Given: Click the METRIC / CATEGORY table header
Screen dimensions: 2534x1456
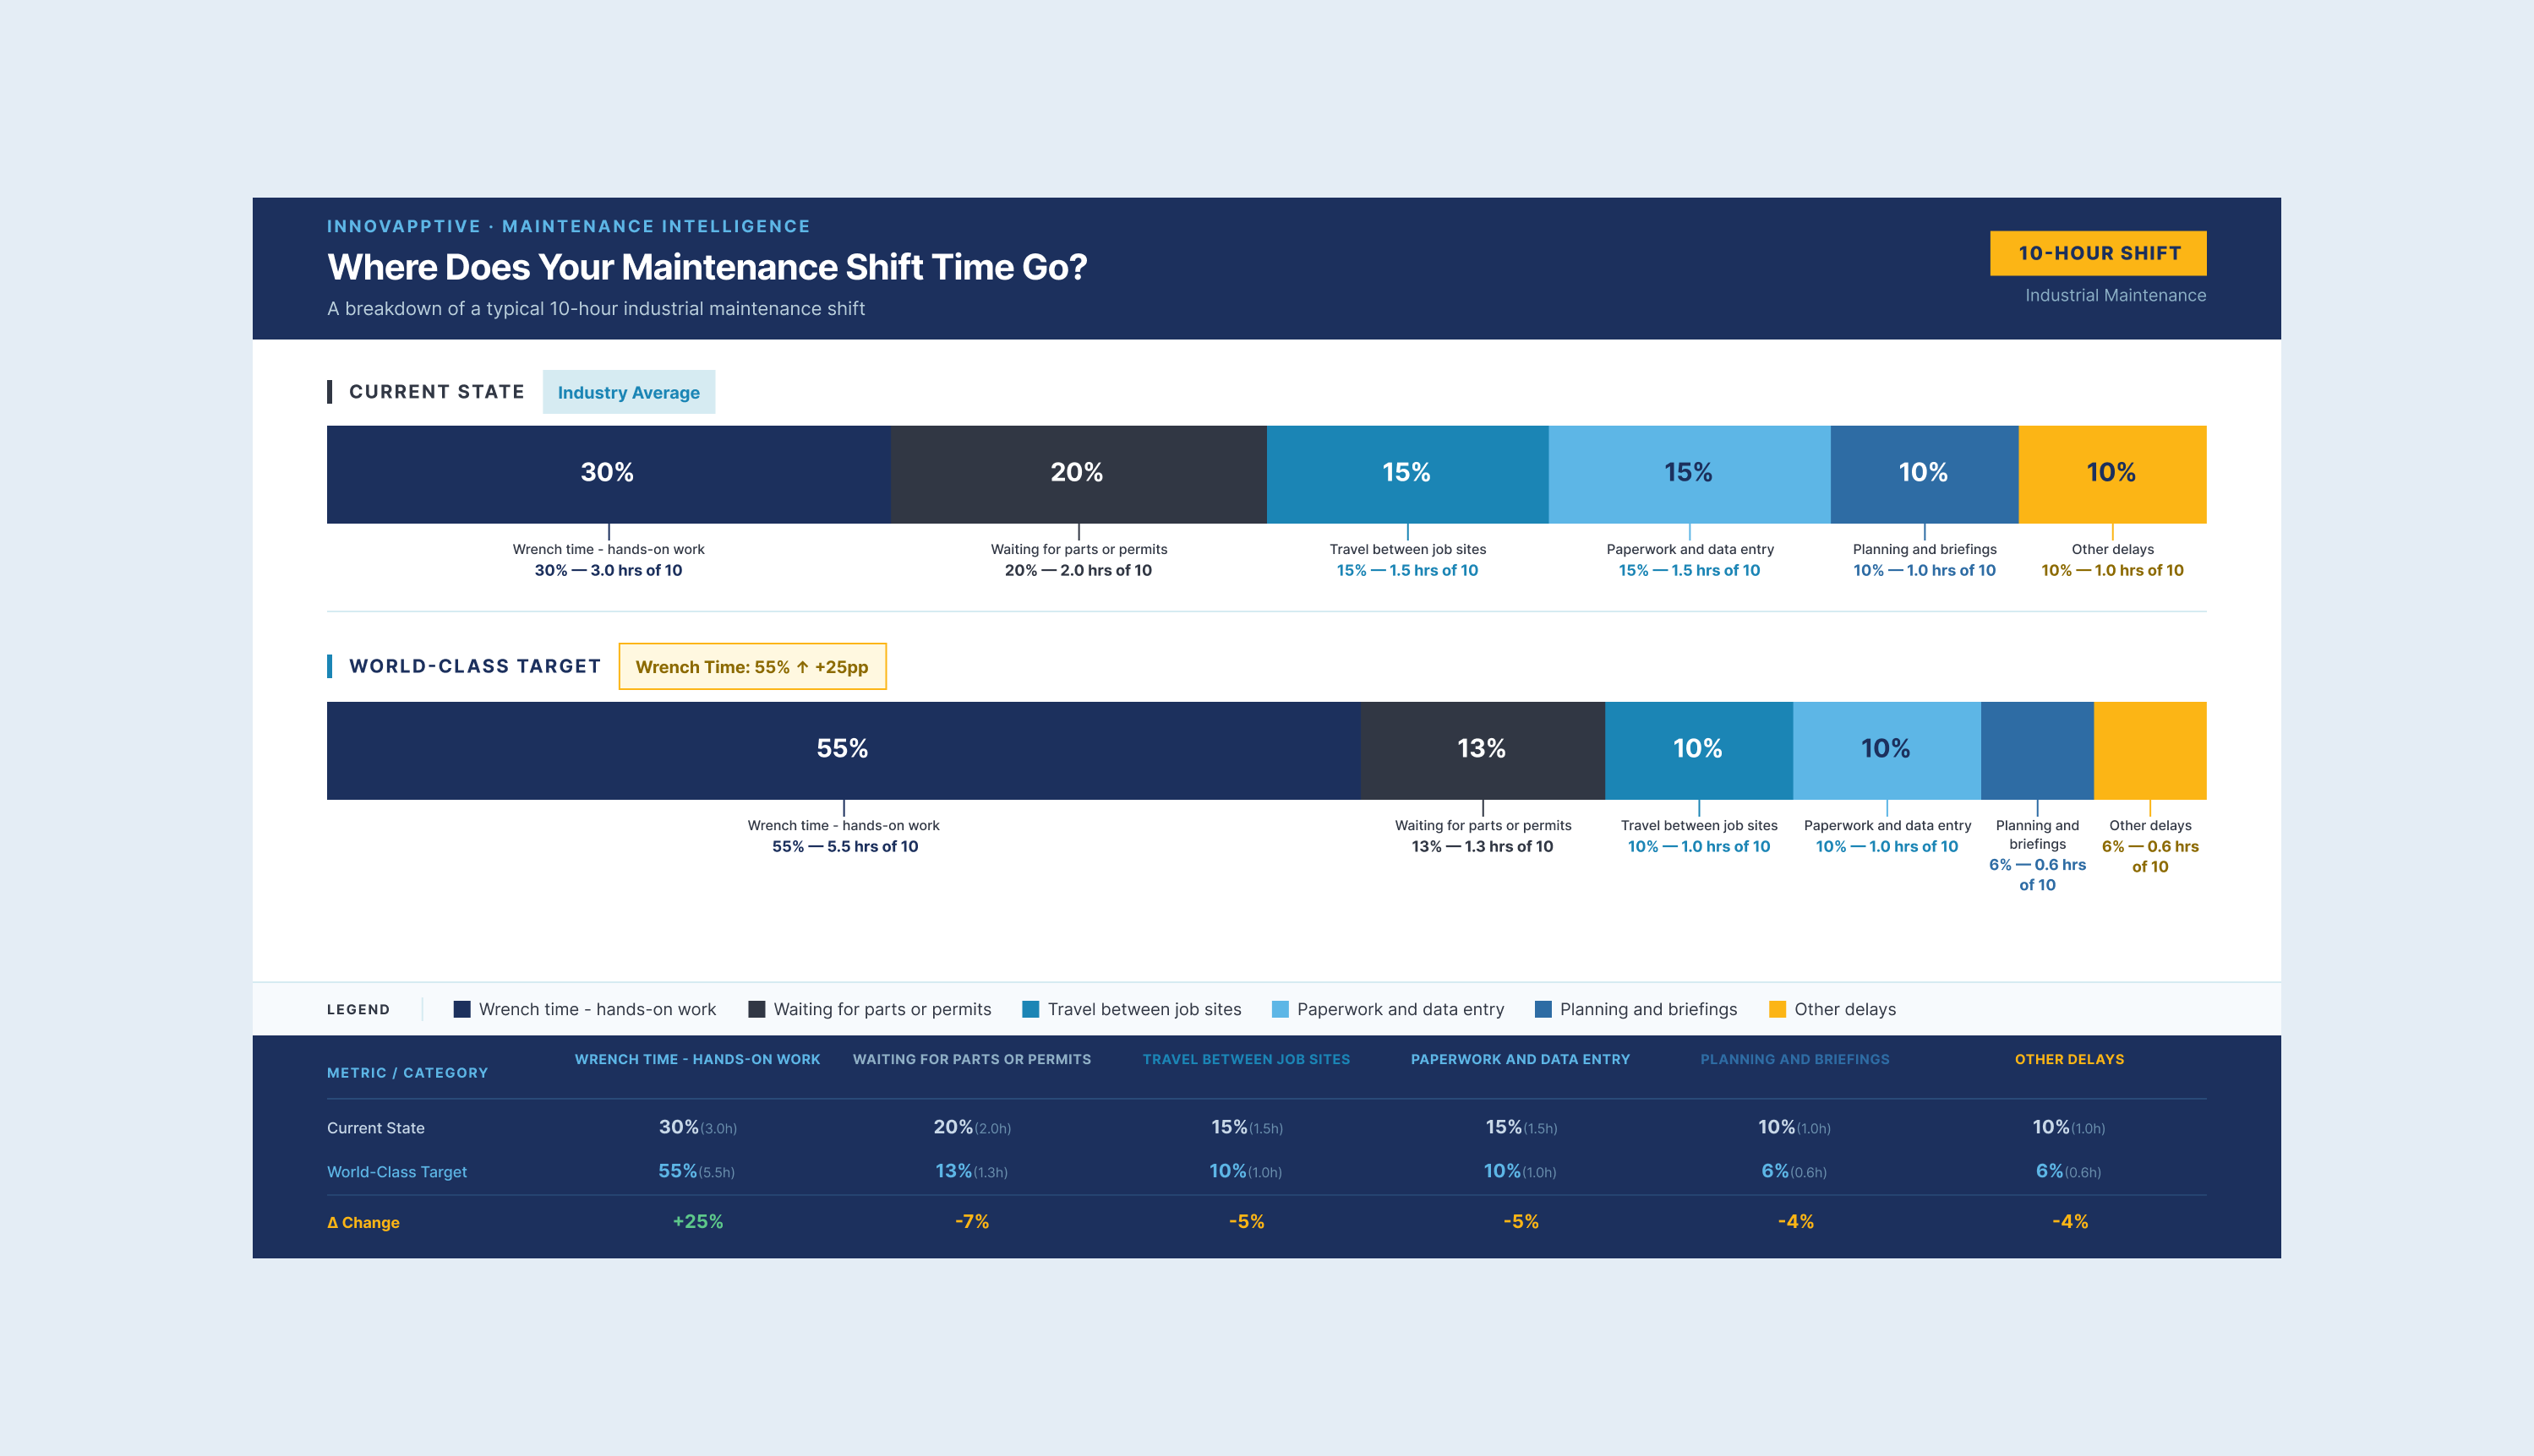Looking at the screenshot, I should click(x=407, y=1072).
